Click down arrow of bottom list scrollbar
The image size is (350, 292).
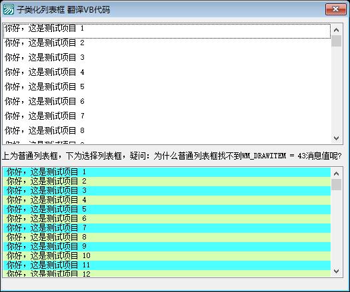[x=336, y=271]
